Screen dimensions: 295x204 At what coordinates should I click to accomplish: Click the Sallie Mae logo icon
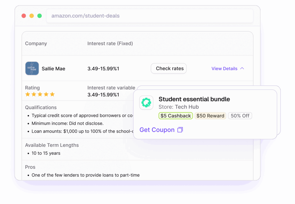pos(32,68)
